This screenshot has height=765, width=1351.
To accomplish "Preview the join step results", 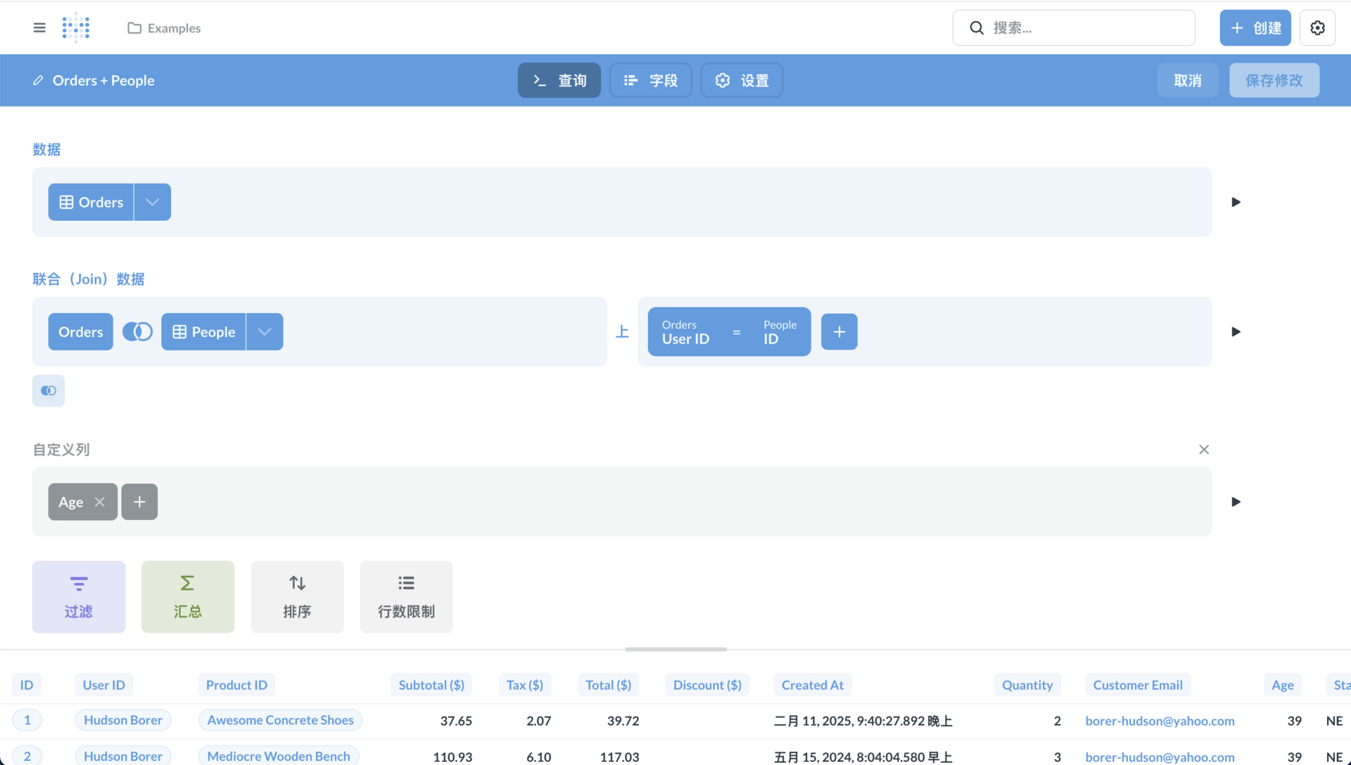I will coord(1236,331).
